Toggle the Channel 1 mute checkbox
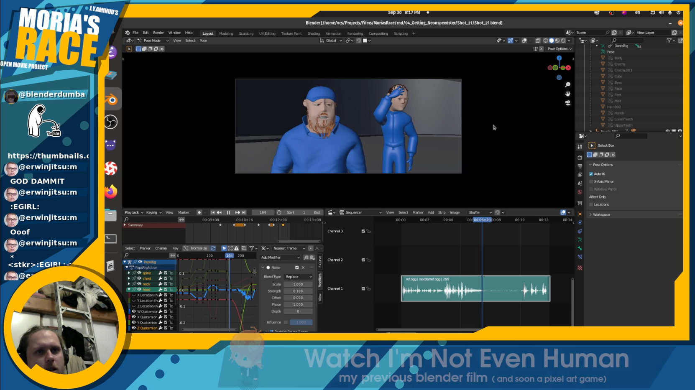Image resolution: width=695 pixels, height=390 pixels. 363,289
